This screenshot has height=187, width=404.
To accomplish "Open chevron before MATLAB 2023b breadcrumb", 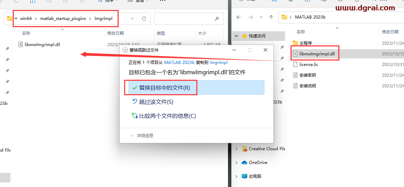I will 291,17.
